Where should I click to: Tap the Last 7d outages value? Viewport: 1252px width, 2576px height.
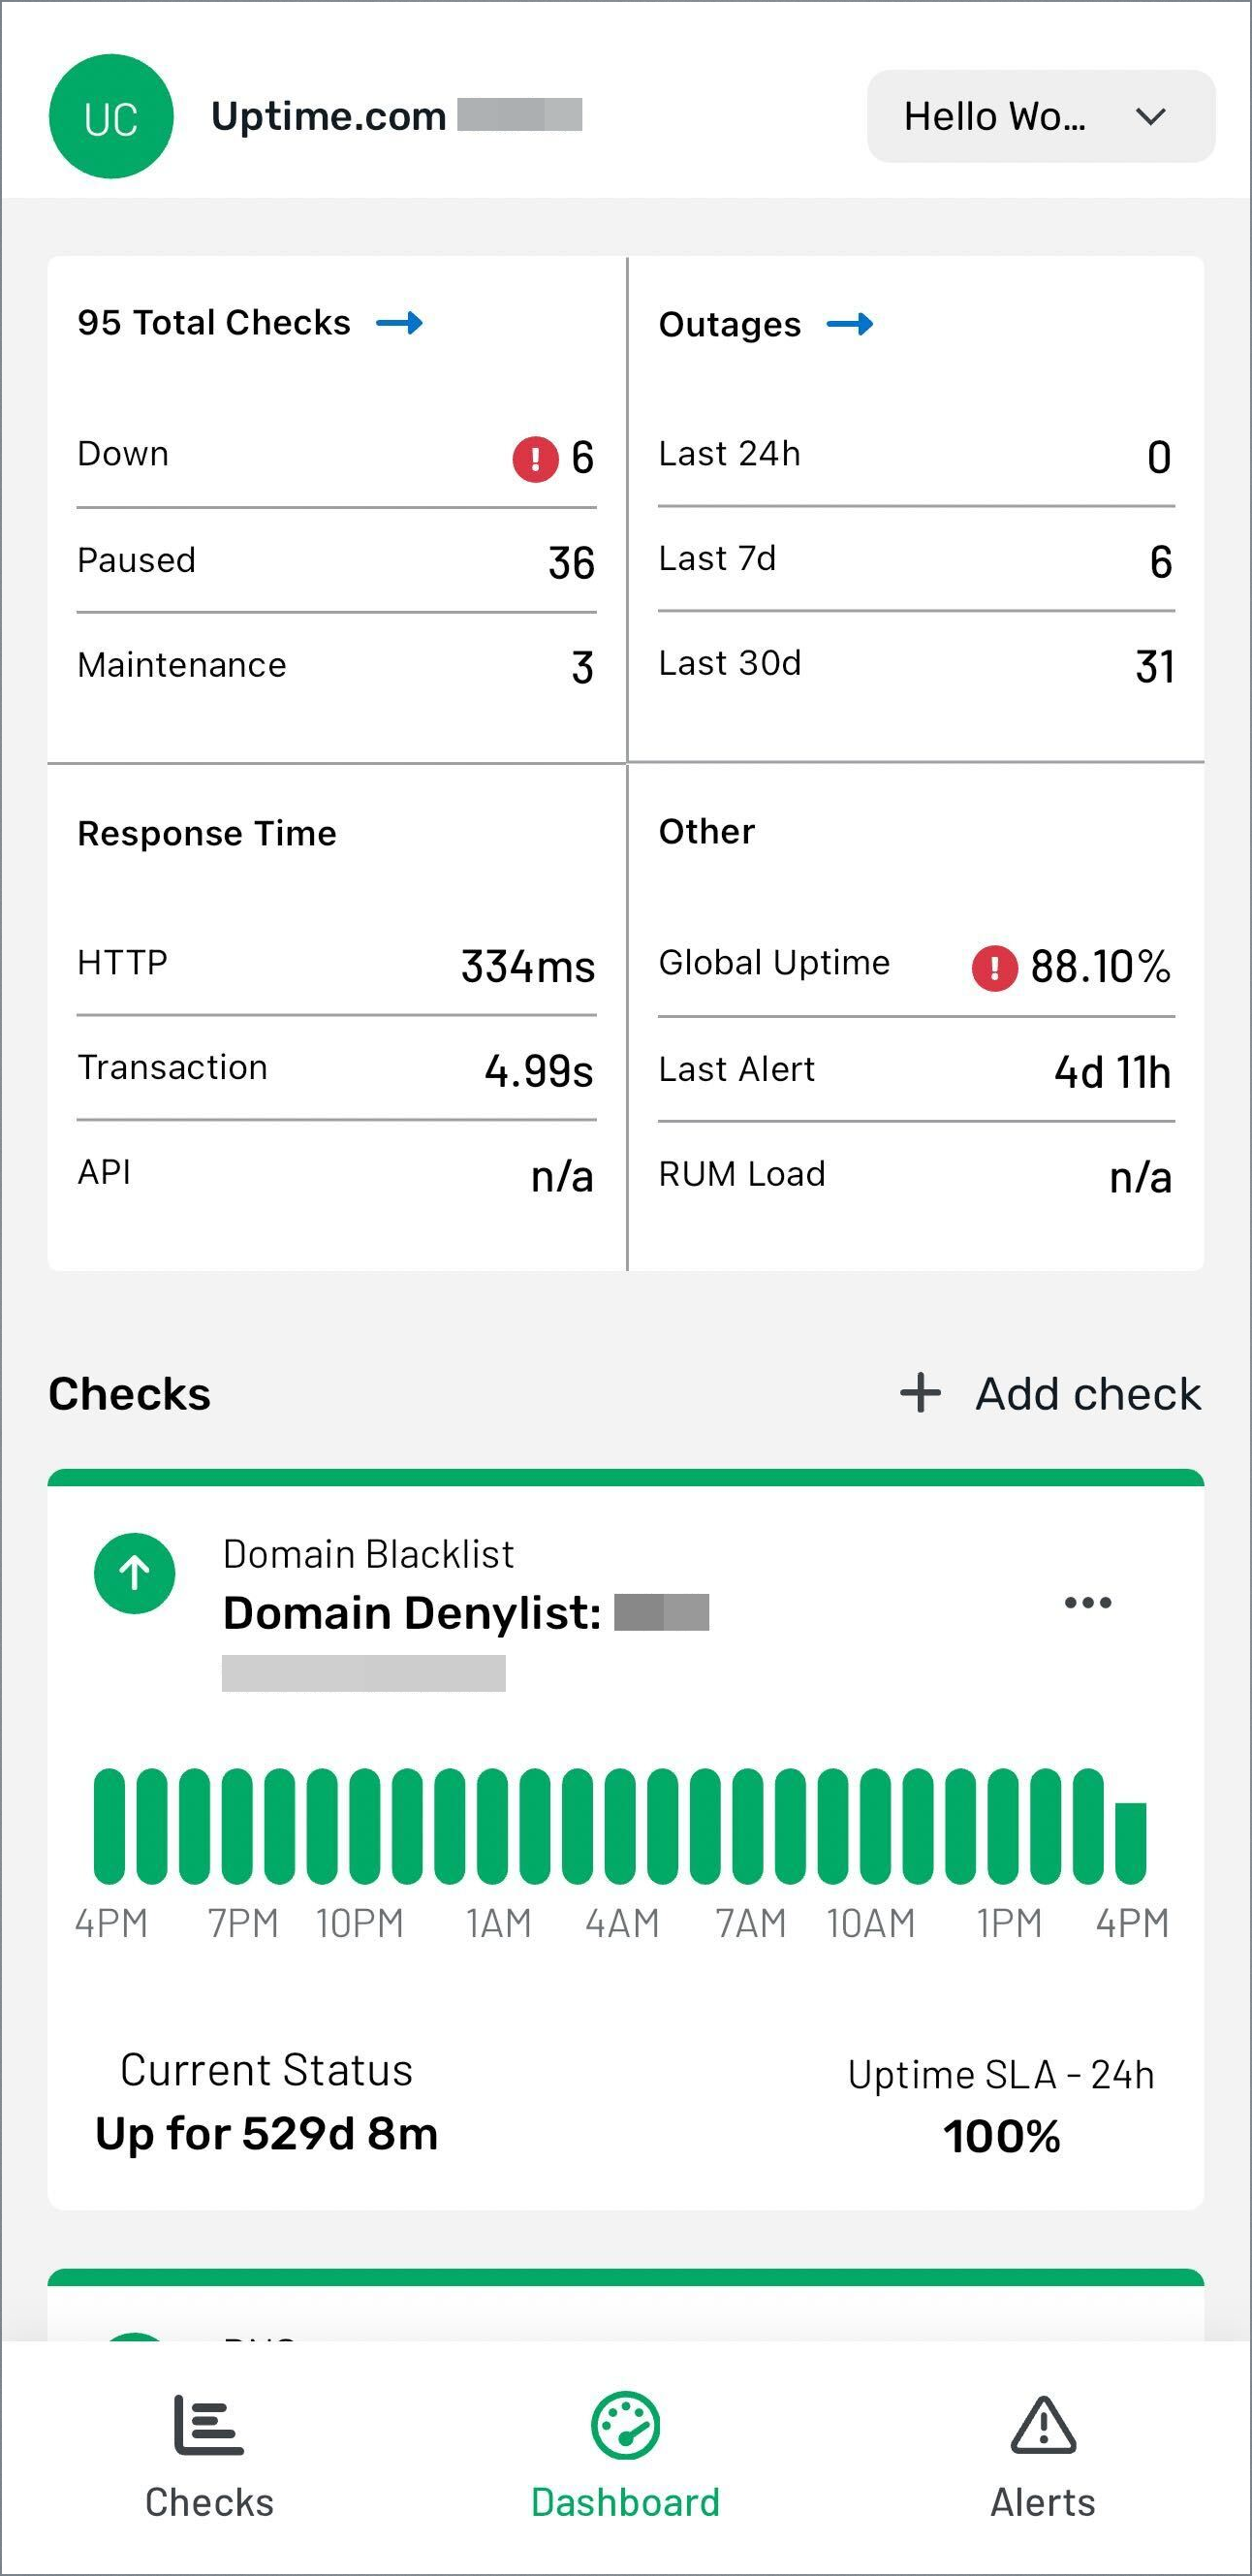(1160, 562)
